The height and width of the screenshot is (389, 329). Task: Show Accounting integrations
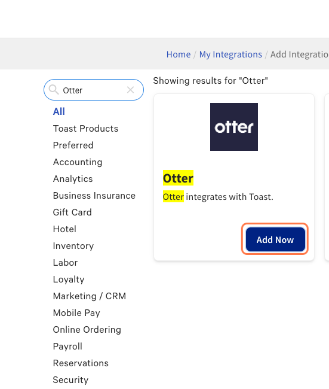click(x=78, y=162)
